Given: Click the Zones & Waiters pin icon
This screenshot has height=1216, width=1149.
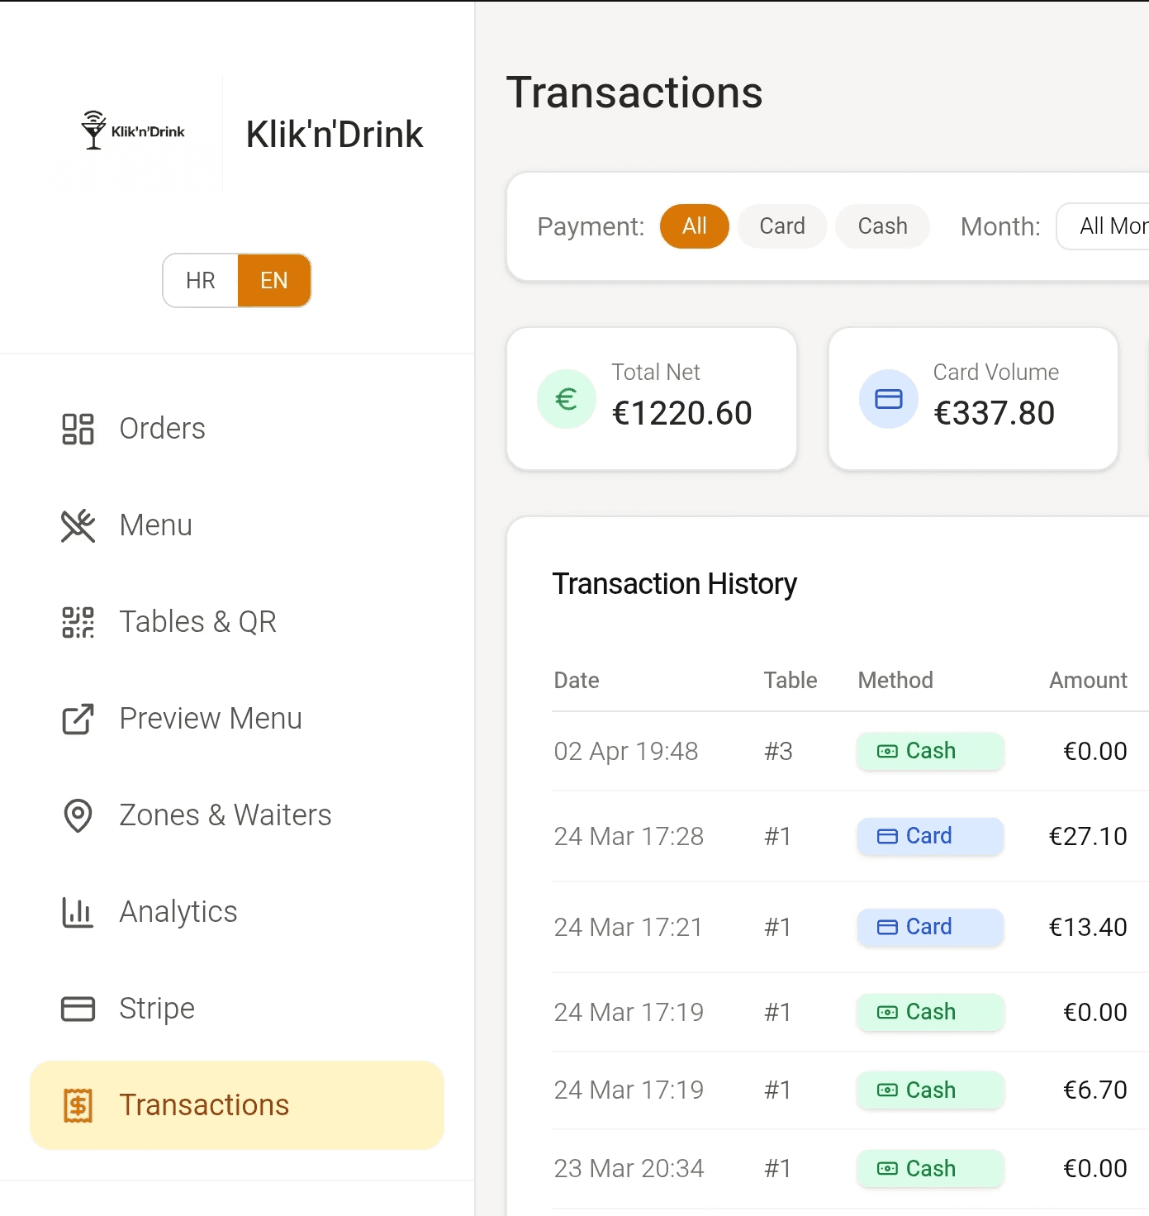Looking at the screenshot, I should pos(78,815).
